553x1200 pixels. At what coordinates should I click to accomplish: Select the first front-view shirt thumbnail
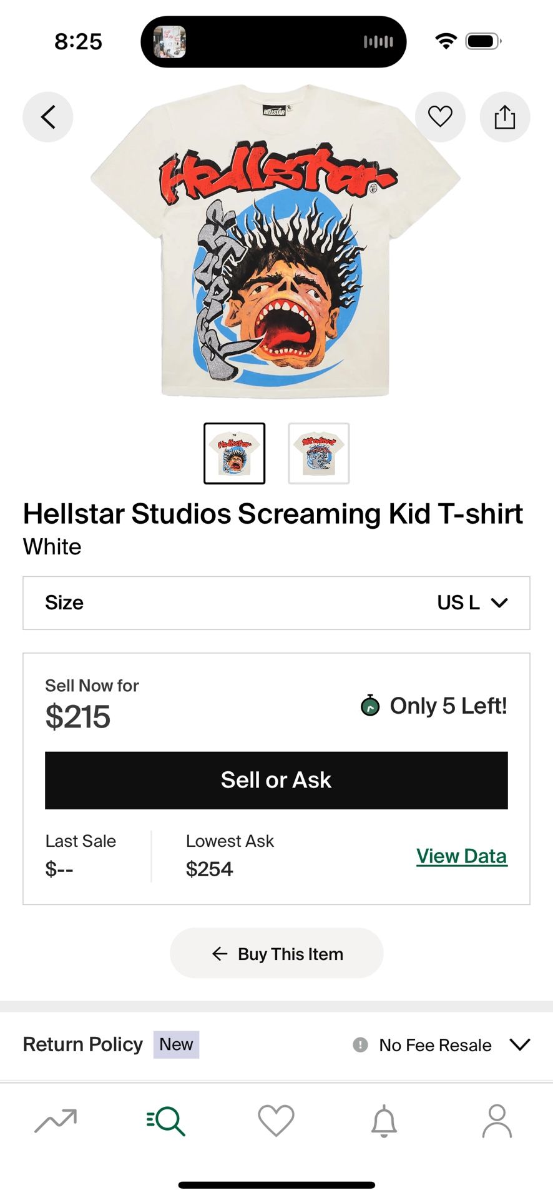click(235, 453)
